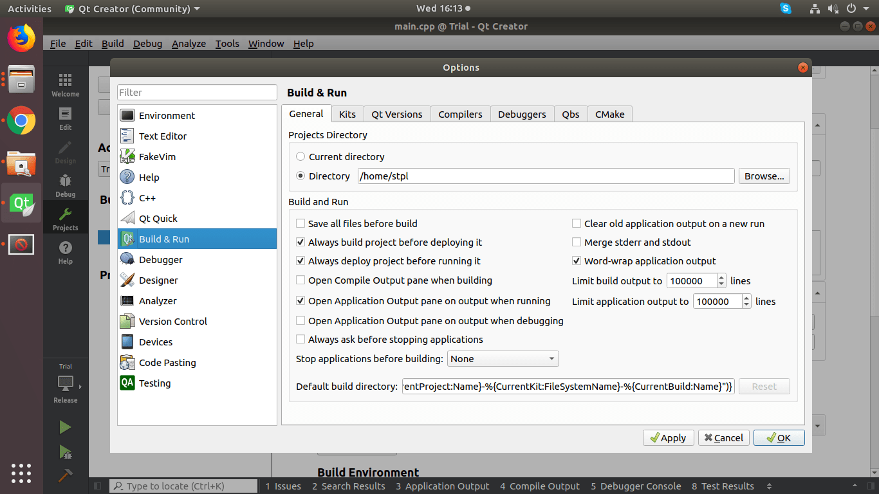This screenshot has height=494, width=879.
Task: Select the Testing settings category
Action: (x=156, y=383)
